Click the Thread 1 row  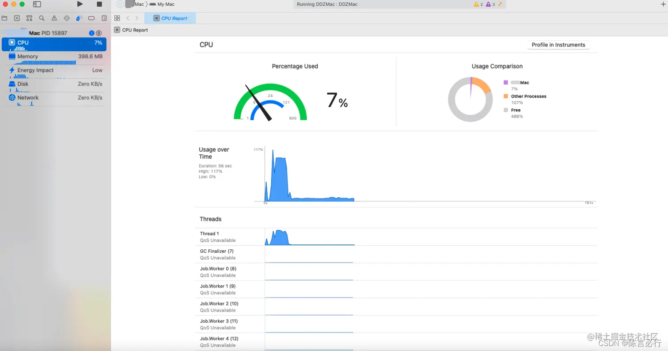point(396,237)
